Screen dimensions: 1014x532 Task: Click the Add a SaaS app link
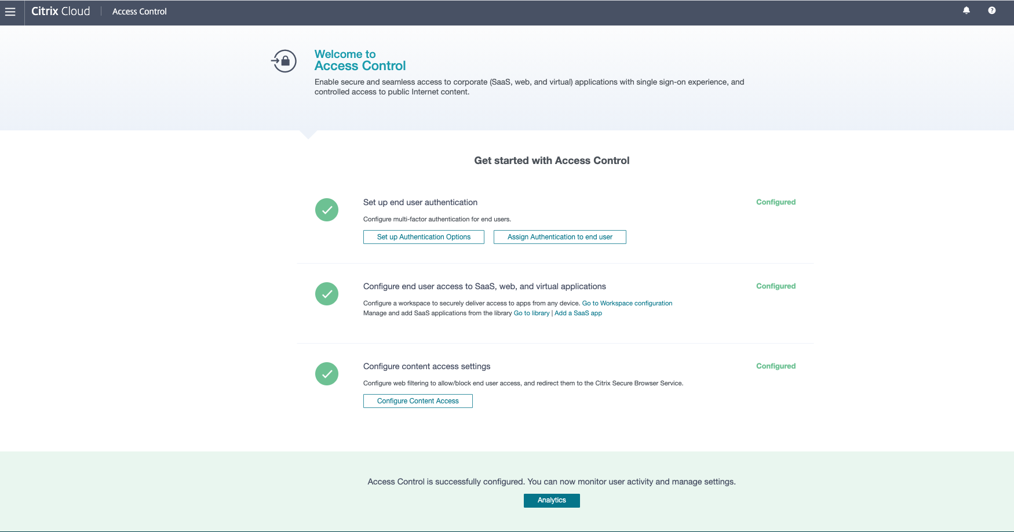(578, 313)
